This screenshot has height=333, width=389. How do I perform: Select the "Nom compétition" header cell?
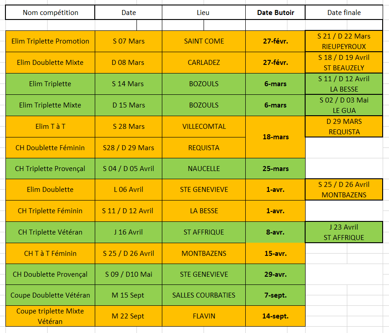(x=50, y=13)
